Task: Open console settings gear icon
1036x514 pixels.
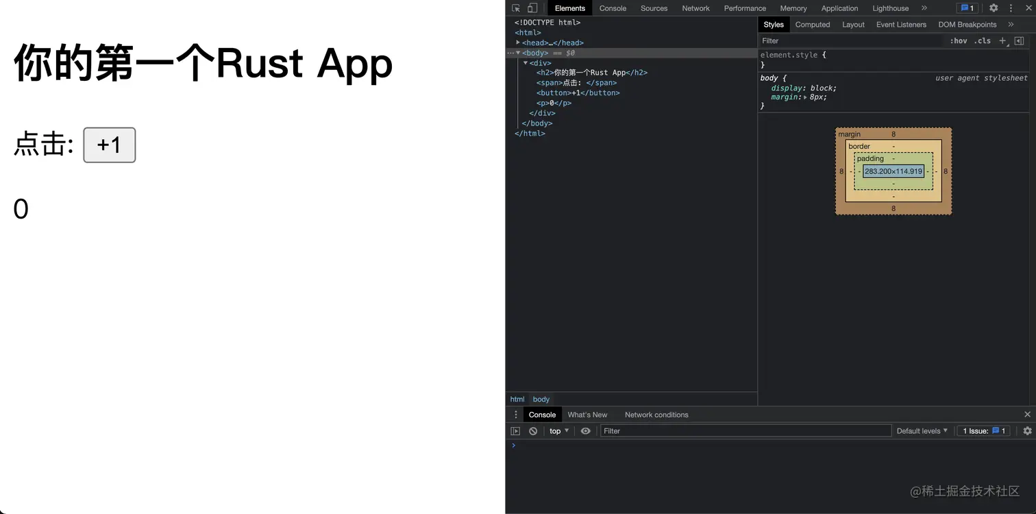Action: [x=1027, y=431]
